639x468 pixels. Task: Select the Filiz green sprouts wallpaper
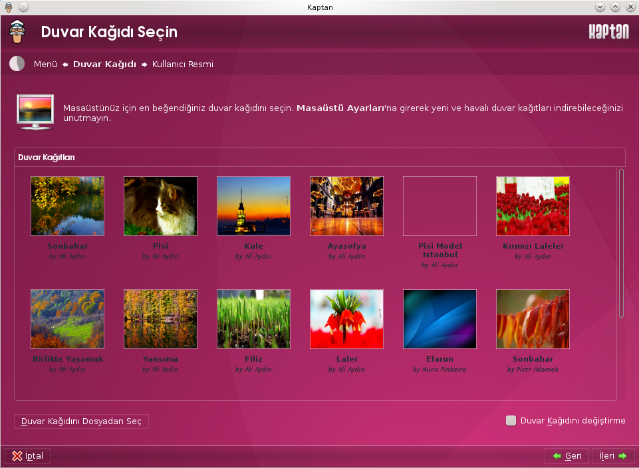[253, 319]
